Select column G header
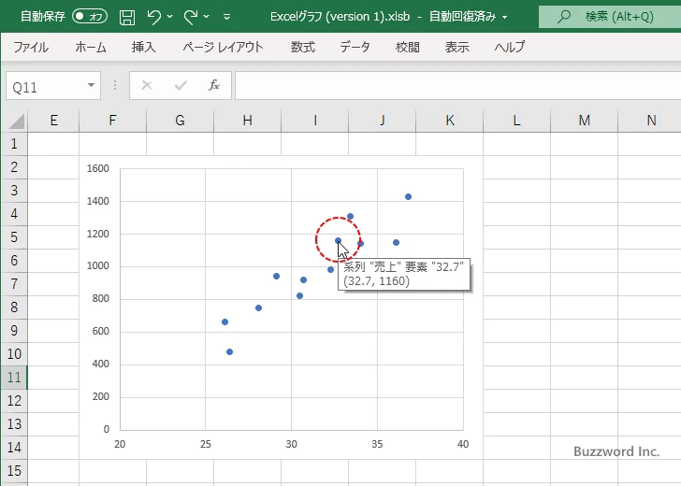Image resolution: width=681 pixels, height=486 pixels. tap(180, 121)
